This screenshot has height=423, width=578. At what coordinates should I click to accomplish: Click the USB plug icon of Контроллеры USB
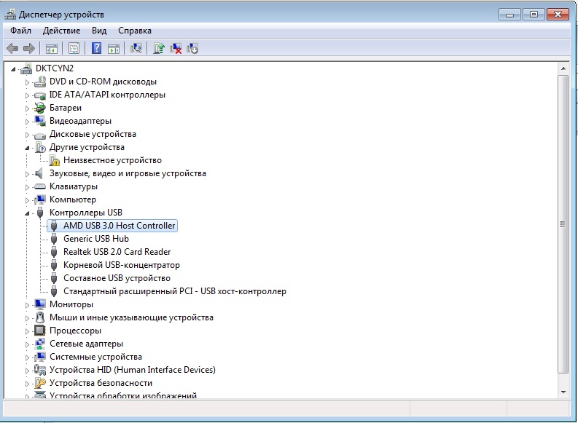click(x=40, y=213)
